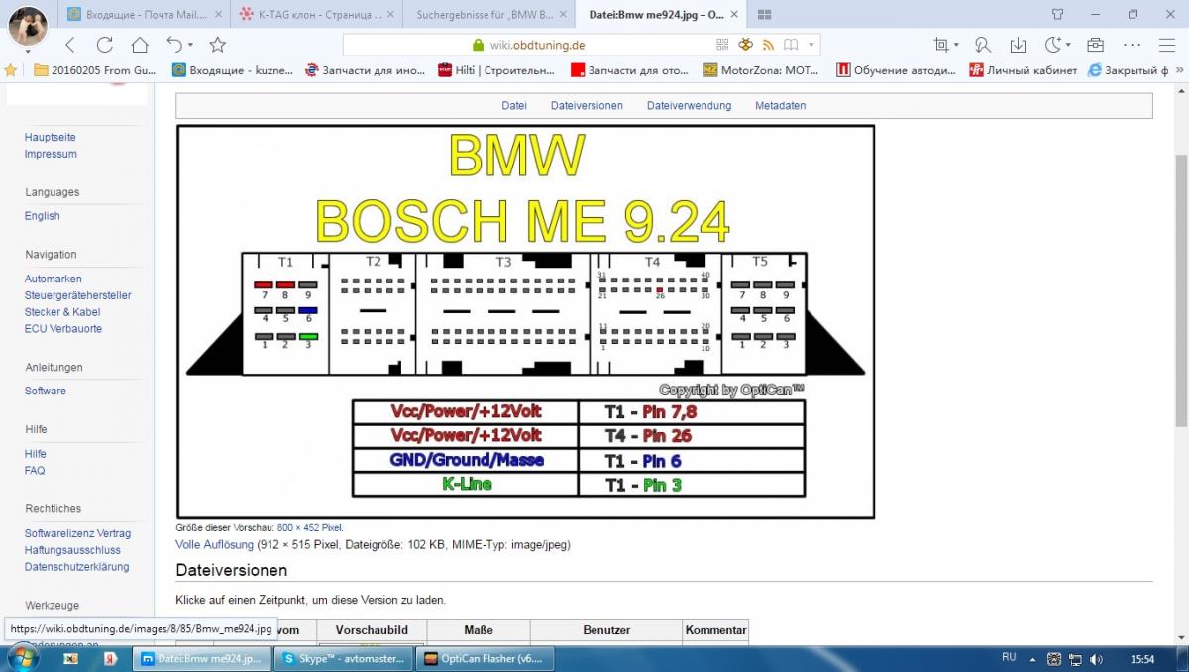Open the dropdown next to the crop tool
The image size is (1189, 672).
tap(956, 46)
